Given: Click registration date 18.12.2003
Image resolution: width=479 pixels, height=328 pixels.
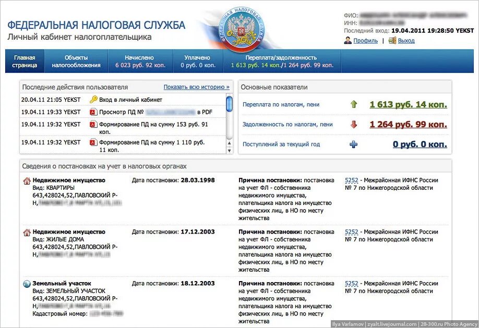Looking at the screenshot, I should tap(198, 283).
